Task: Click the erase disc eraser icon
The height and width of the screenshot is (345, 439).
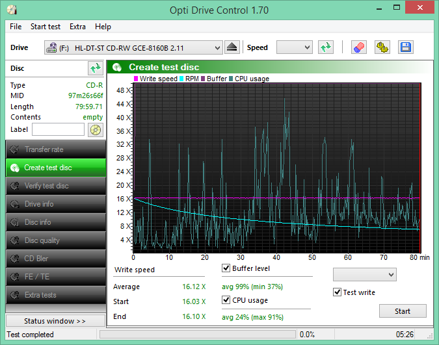Action: (359, 47)
